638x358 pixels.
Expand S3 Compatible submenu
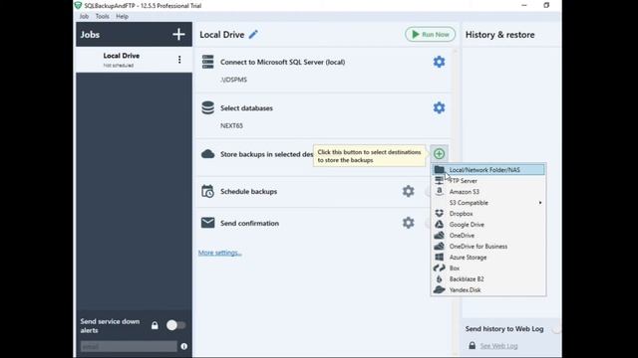click(x=488, y=203)
